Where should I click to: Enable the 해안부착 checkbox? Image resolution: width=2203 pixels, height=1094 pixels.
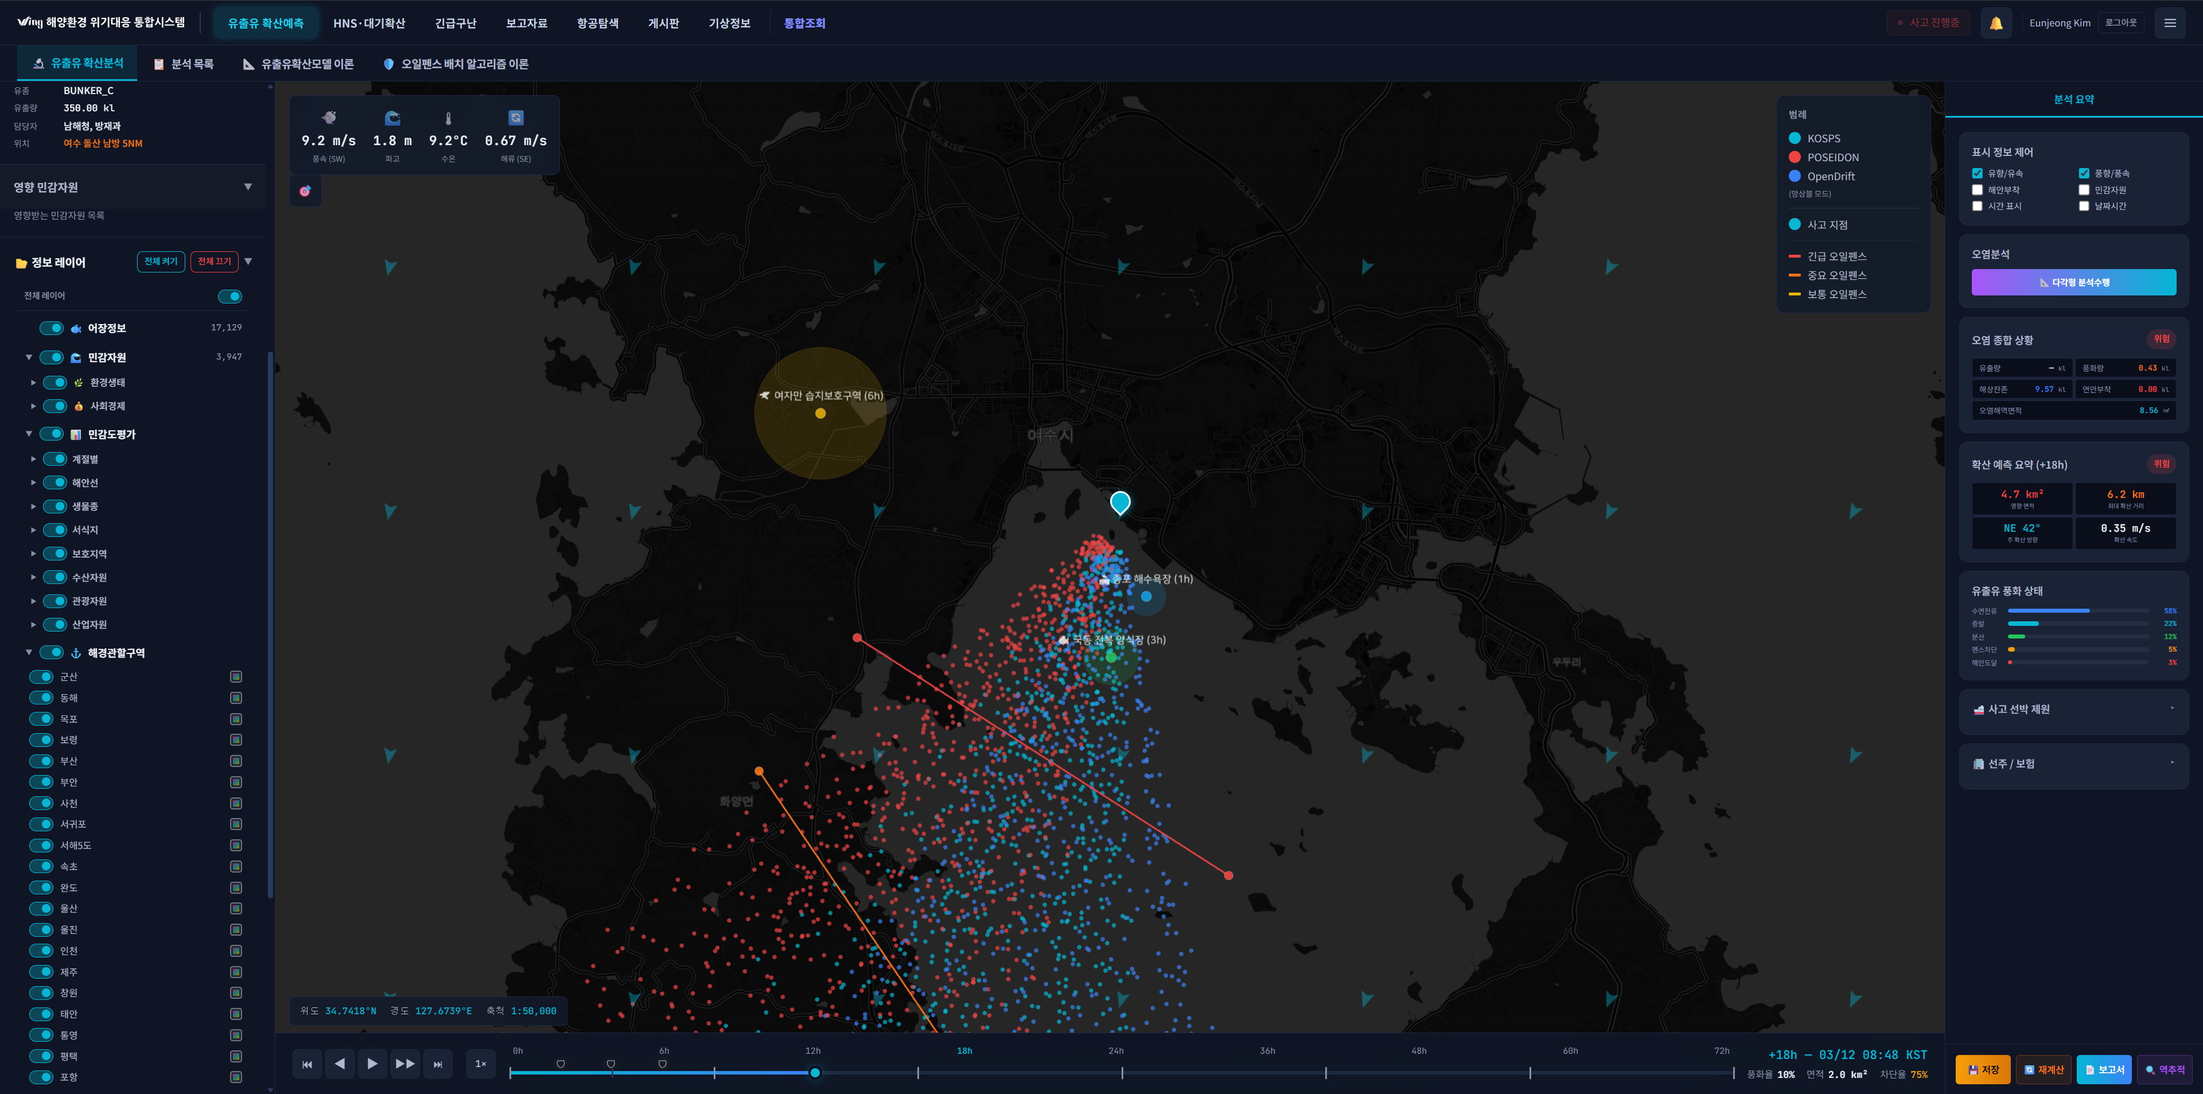coord(1977,190)
